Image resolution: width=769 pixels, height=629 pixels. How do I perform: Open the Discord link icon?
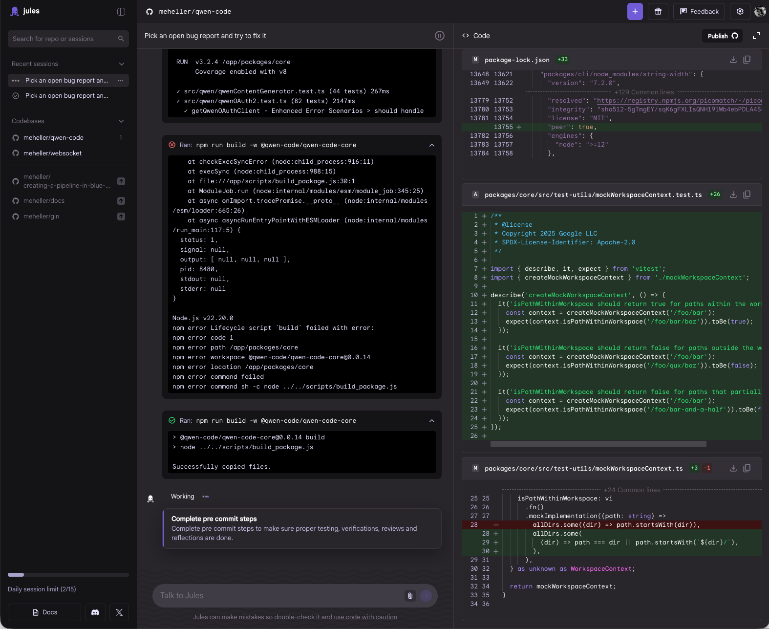click(95, 612)
